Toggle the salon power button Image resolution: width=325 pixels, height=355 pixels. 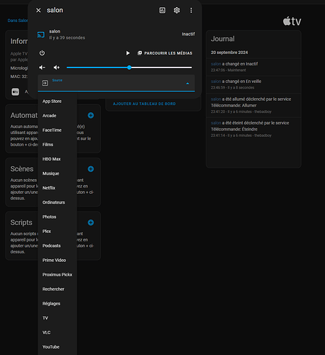click(x=42, y=53)
